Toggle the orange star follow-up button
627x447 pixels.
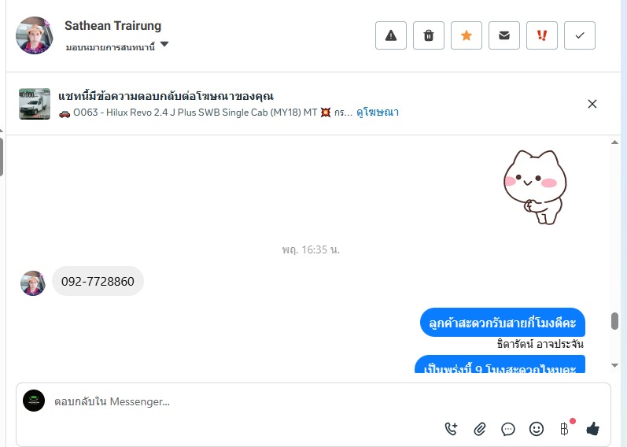pyautogui.click(x=467, y=35)
